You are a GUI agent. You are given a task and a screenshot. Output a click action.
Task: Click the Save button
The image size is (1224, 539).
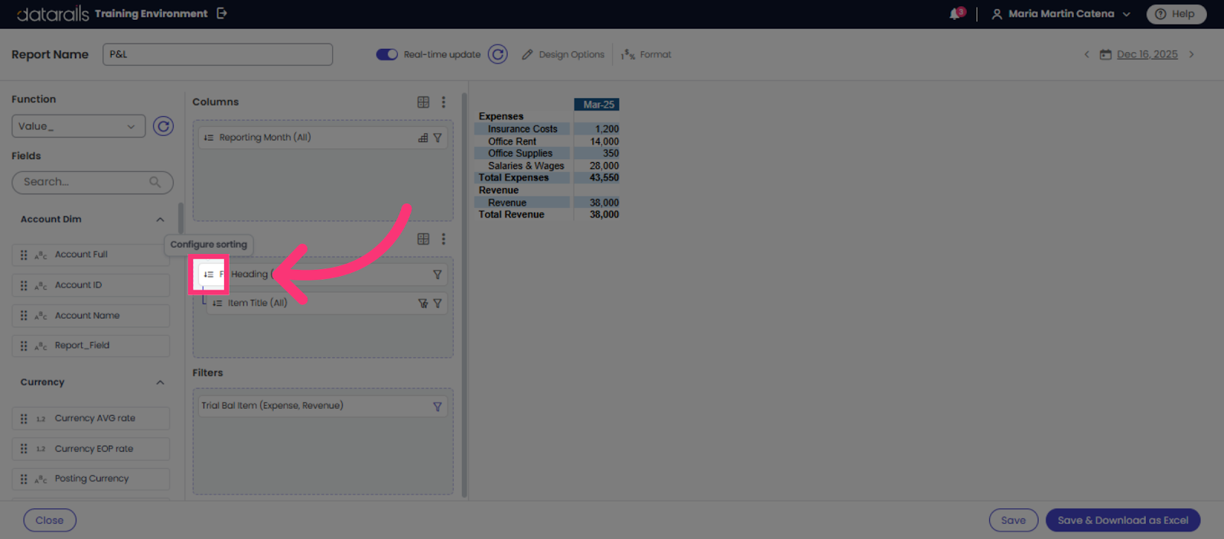1014,521
